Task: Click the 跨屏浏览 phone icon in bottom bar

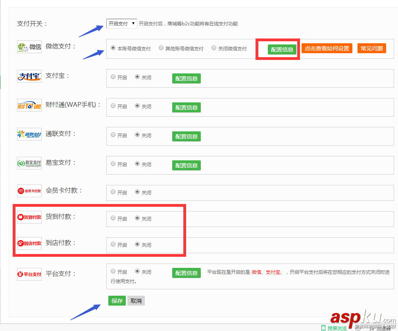Action: click(324, 329)
